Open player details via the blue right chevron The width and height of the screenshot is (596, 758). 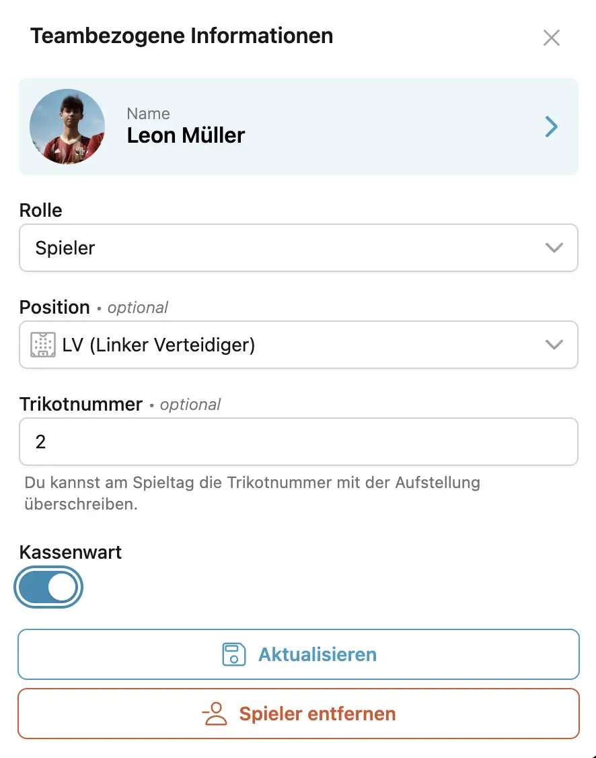coord(551,127)
